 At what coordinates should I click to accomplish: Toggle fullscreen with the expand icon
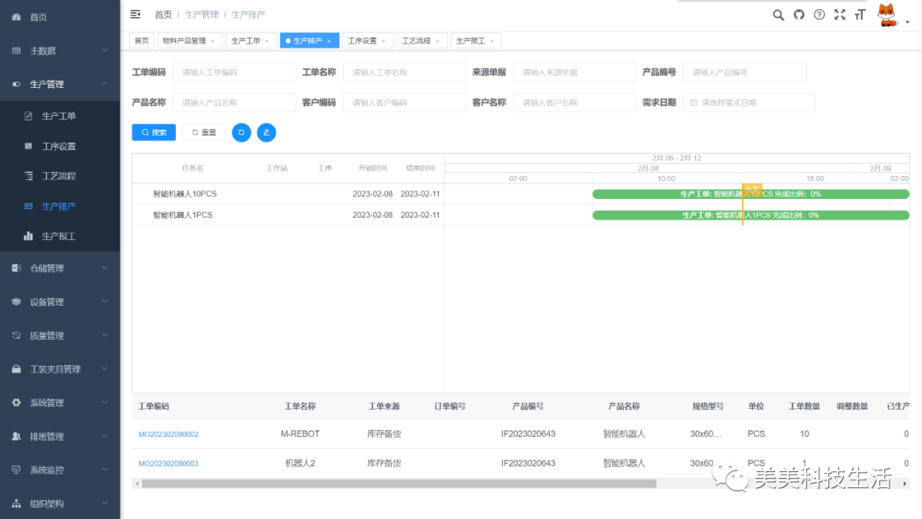click(839, 15)
